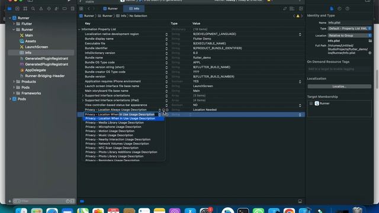Show the Quick Help inspector
Screen dimensions: 379x213
pos(348,9)
